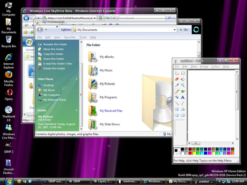Pick the black color in Paint palette
This screenshot has width=247, height=185.
(182, 149)
